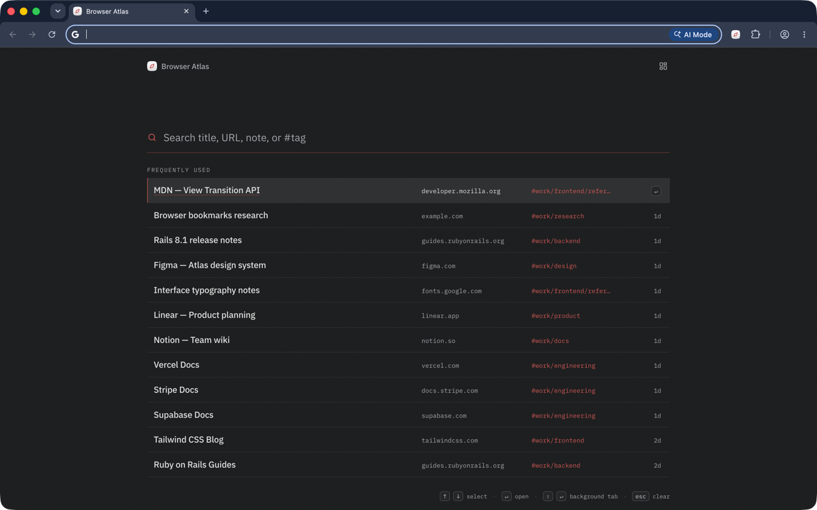817x510 pixels.
Task: Click the #work/research tag
Action: pyautogui.click(x=557, y=216)
